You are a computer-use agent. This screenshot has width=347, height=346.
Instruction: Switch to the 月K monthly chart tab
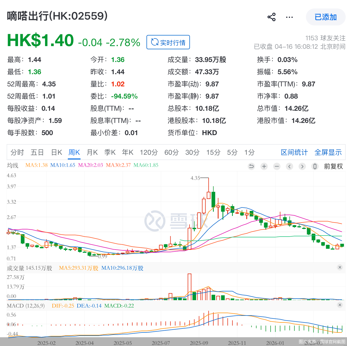tap(92, 152)
